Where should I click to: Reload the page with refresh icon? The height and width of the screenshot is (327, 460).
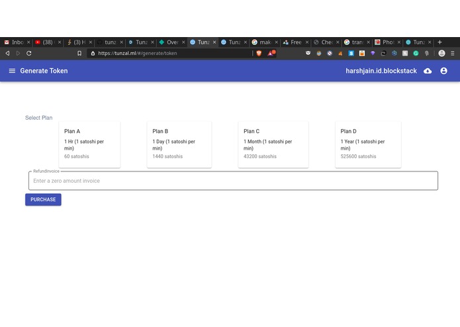(x=28, y=53)
